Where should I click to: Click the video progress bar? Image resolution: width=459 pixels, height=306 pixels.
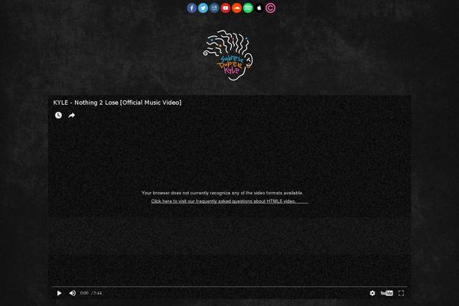pos(229,286)
